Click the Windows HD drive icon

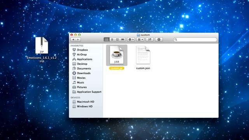(x=74, y=106)
